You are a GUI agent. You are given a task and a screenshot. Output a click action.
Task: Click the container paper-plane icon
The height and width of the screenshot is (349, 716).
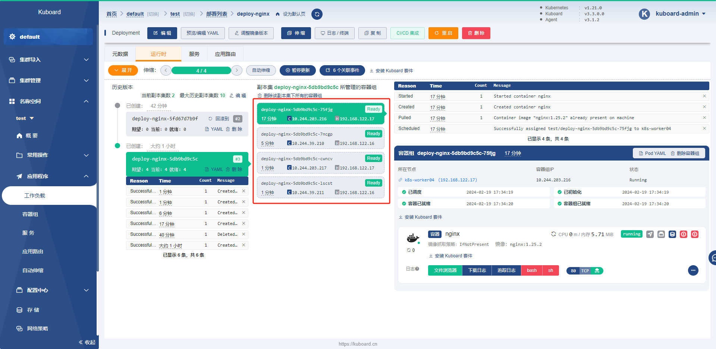[650, 234]
